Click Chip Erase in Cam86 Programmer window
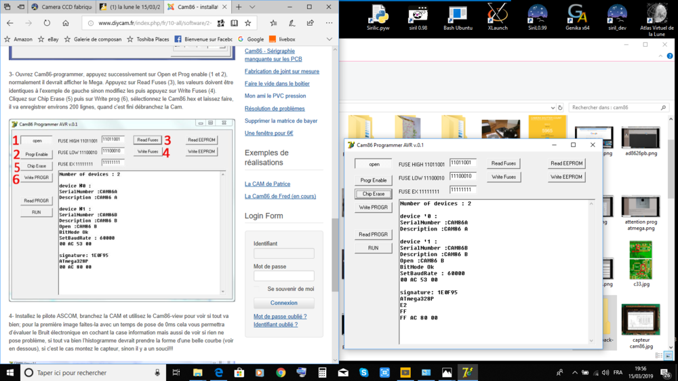Screen dimensions: 678x381 coord(373,194)
